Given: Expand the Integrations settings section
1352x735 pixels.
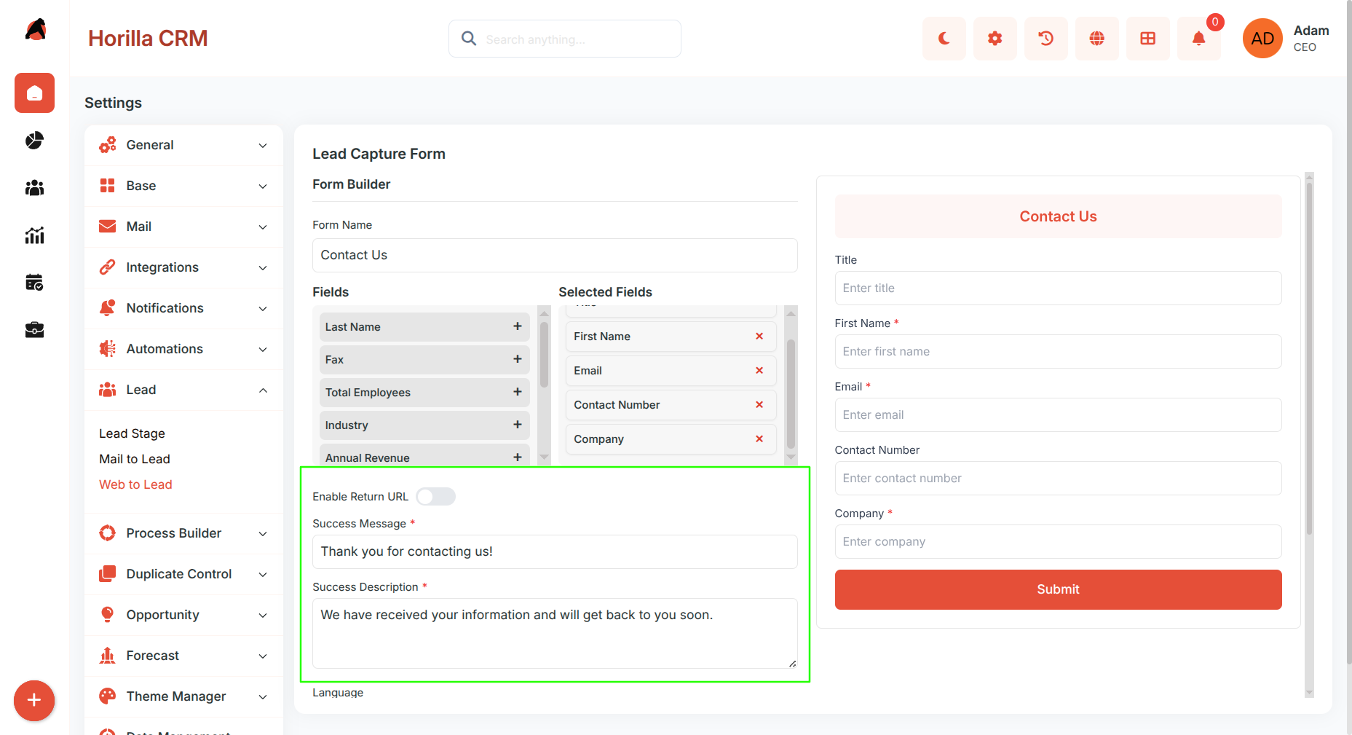Looking at the screenshot, I should 183,267.
